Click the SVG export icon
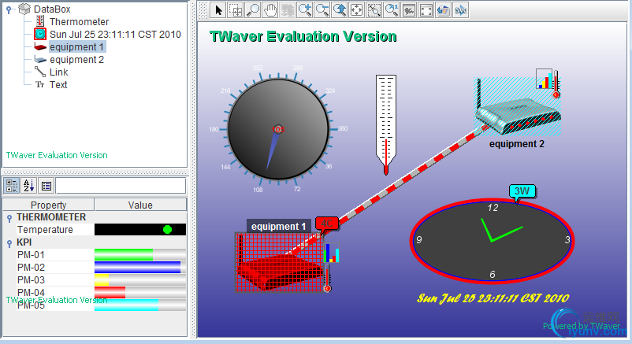632x344 pixels. [x=461, y=10]
